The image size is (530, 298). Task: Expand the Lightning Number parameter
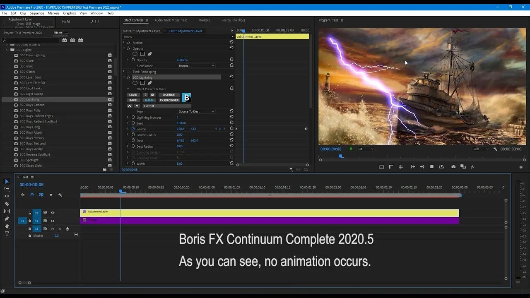[x=128, y=117]
